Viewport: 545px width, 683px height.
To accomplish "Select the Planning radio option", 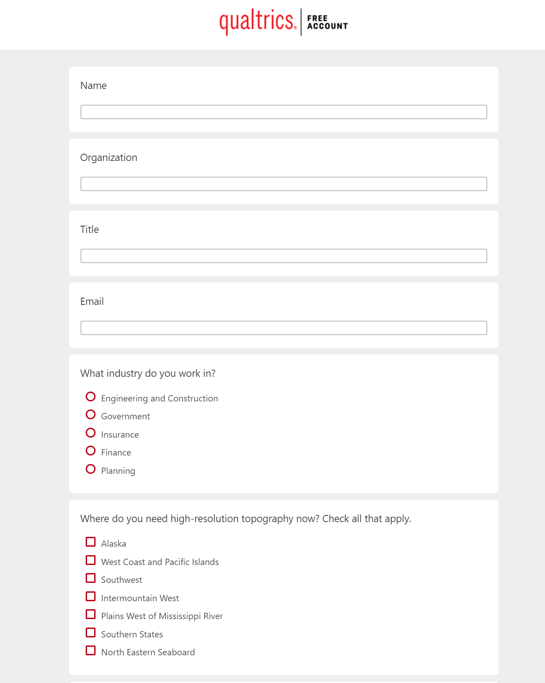I will click(x=91, y=469).
